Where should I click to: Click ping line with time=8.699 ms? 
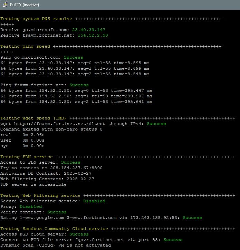[75, 68]
